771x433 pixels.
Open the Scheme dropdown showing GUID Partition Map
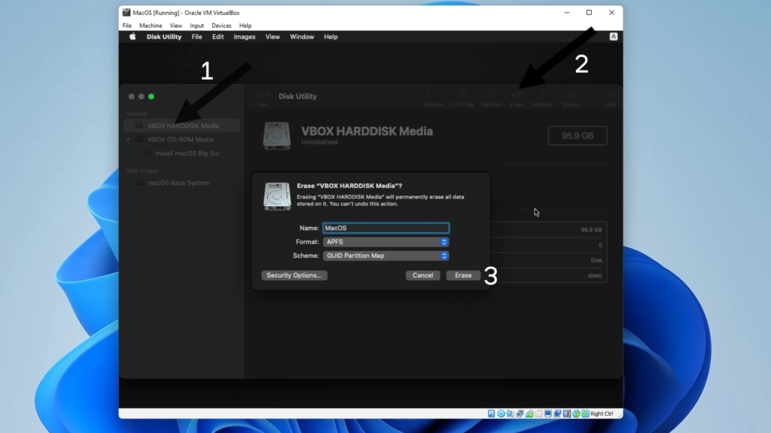386,256
